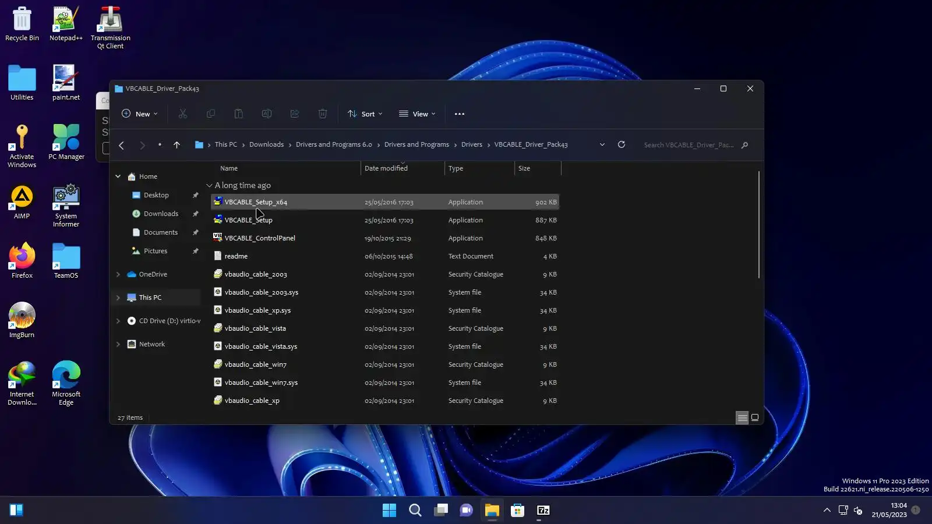The width and height of the screenshot is (932, 524).
Task: Open the View layout dropdown
Action: (x=417, y=114)
